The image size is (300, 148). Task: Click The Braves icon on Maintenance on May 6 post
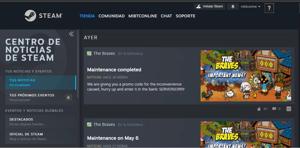(89, 124)
